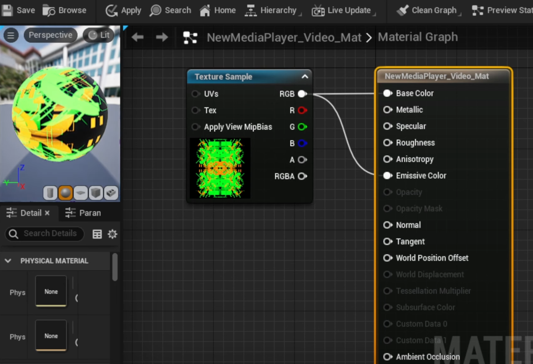Switch to the Parameters tab

84,213
